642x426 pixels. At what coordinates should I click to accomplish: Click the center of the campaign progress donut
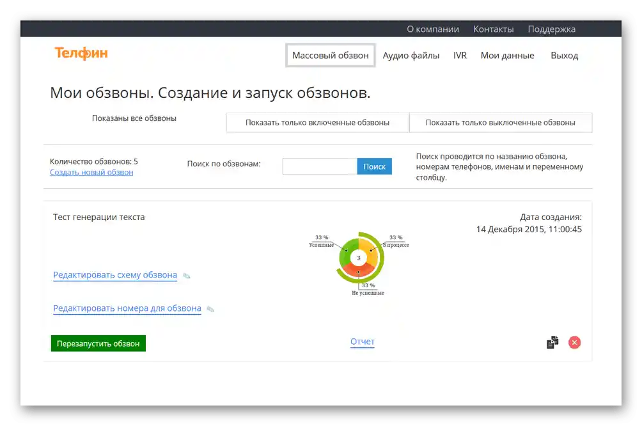[x=360, y=257]
